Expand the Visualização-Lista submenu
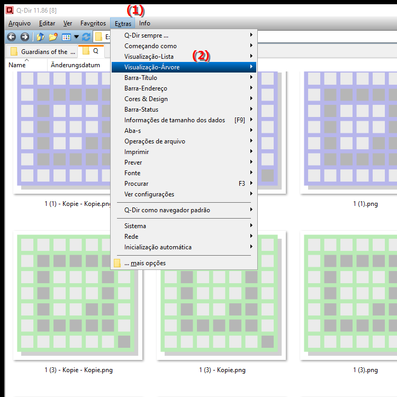The height and width of the screenshot is (397, 397). [184, 57]
